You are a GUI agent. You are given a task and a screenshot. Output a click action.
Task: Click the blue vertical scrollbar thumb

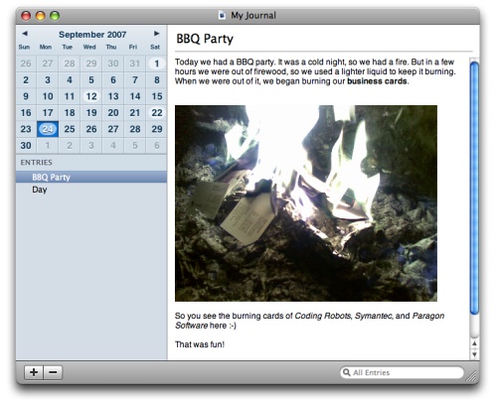click(474, 188)
